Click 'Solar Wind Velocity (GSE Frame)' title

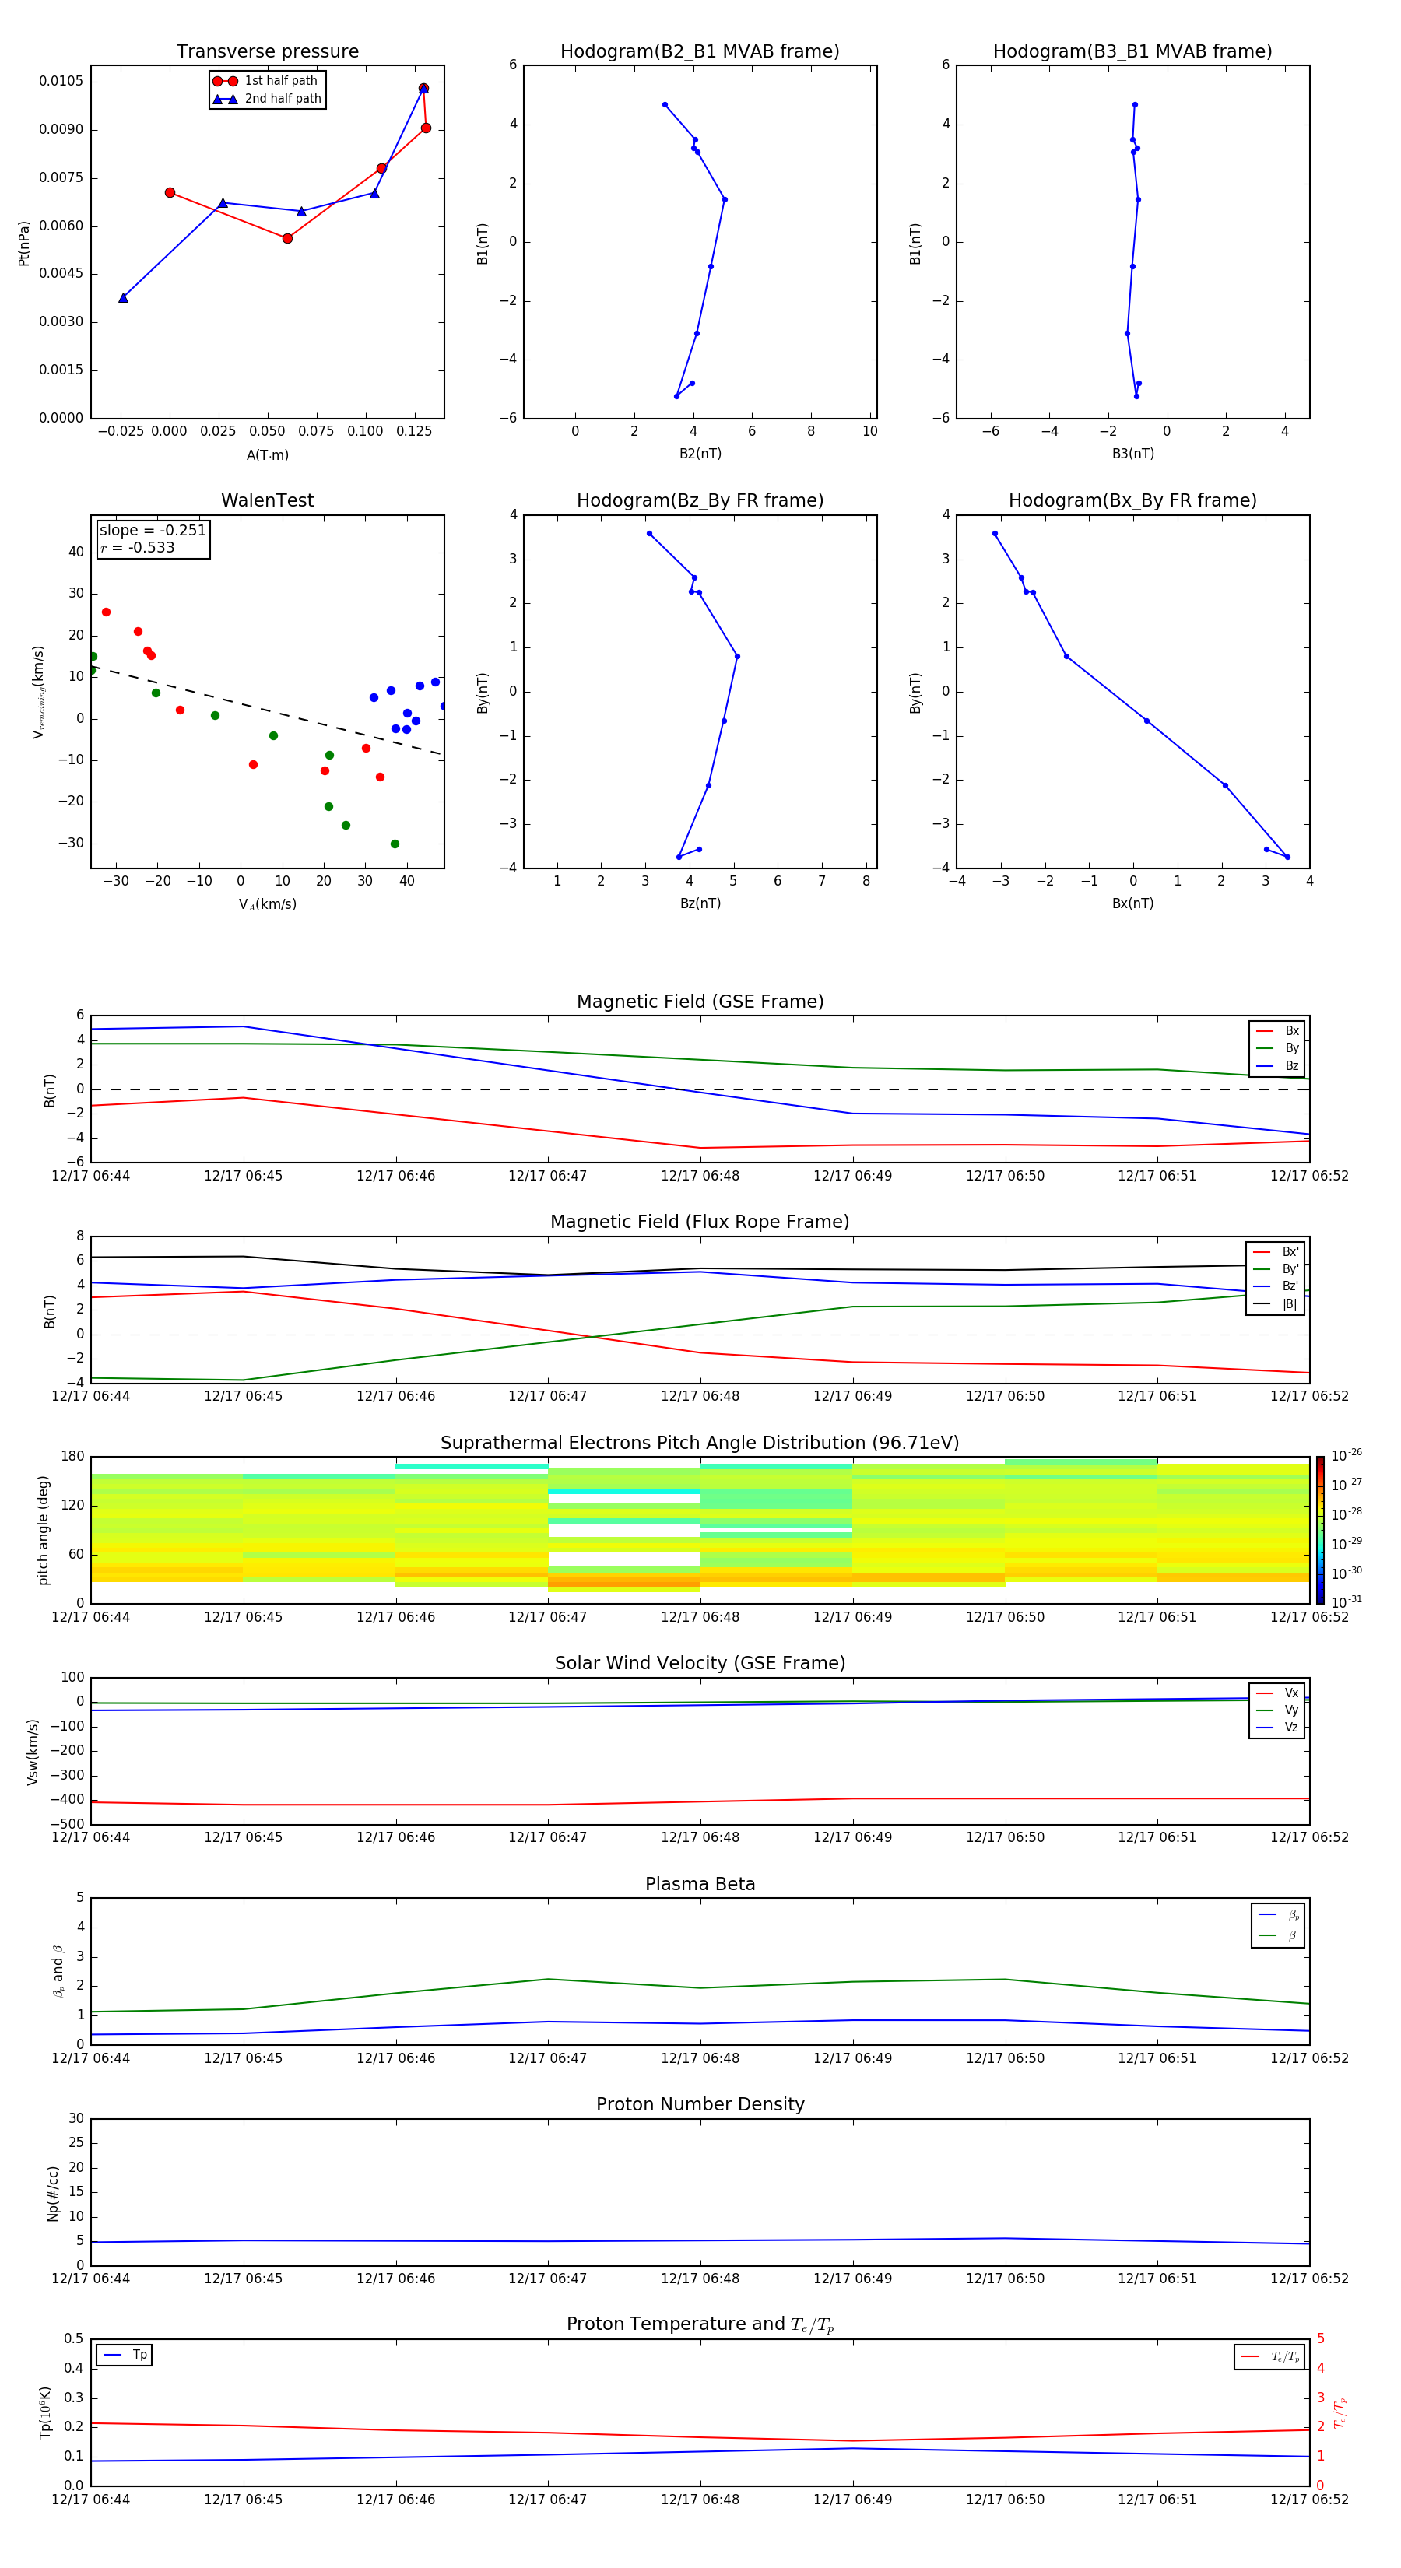point(700,1663)
